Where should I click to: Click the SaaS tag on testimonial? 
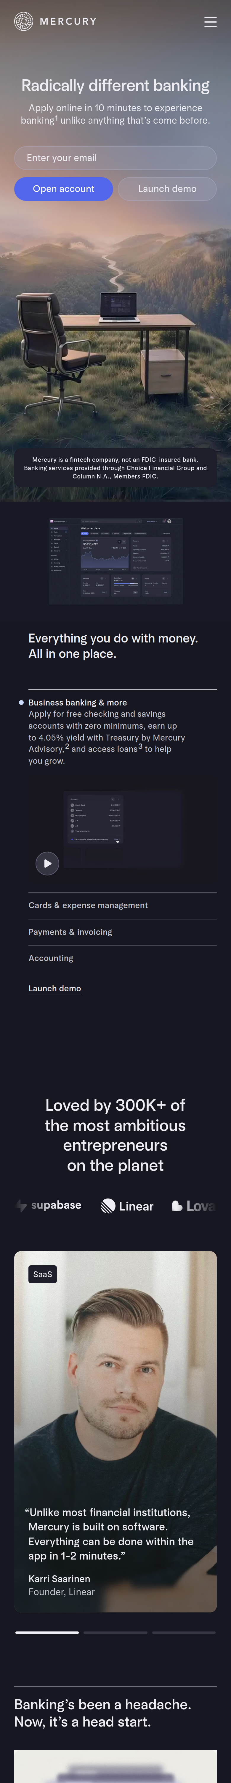[43, 1274]
